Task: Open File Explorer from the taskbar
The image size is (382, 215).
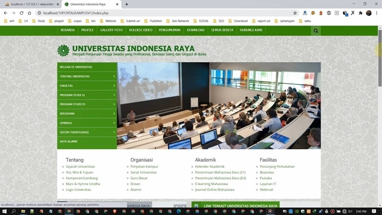Action: click(23, 211)
